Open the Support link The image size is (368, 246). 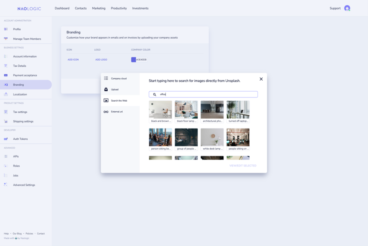coord(335,8)
